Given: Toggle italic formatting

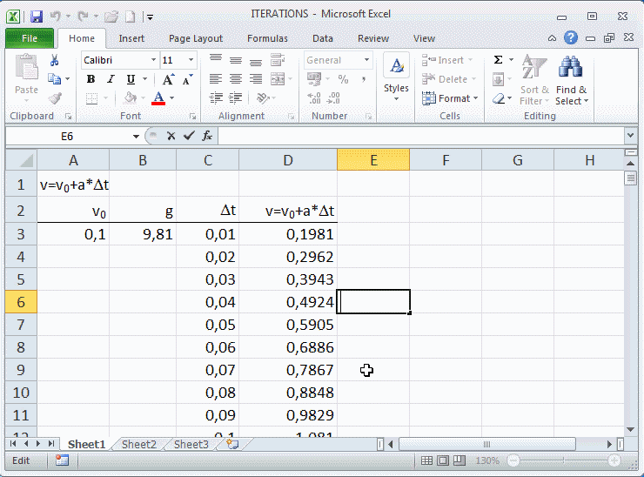Looking at the screenshot, I should point(110,79).
